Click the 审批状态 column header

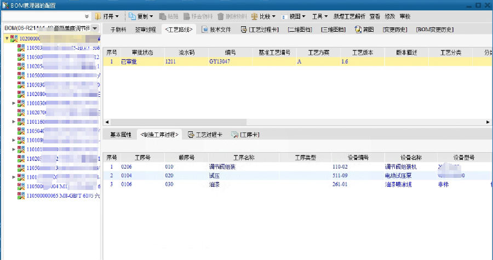[x=142, y=53]
